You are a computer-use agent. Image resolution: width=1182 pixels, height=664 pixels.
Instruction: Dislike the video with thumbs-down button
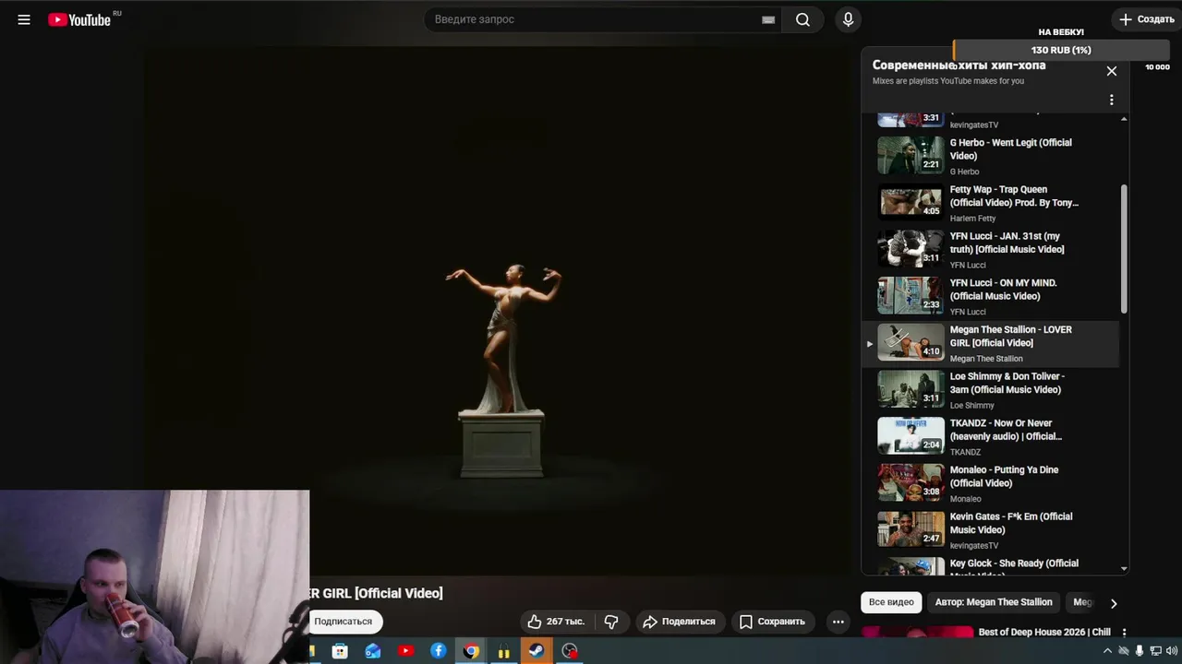click(x=611, y=622)
